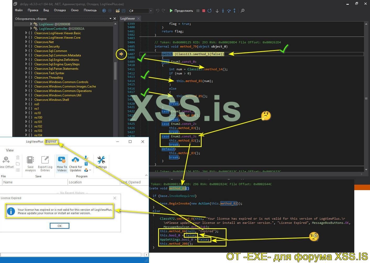Open How To Videos in the ribbon
The image size is (370, 263).
pos(62,164)
